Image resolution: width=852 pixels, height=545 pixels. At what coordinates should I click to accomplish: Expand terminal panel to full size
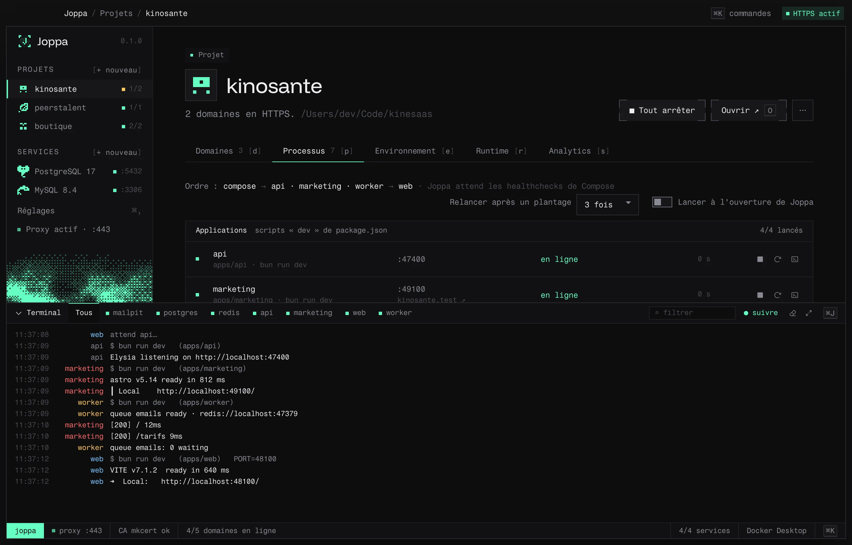(x=809, y=313)
